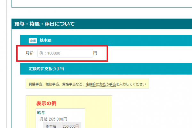Screen dimensions: 192x128
Task: Click the 月給 265,000円 example text
Action: pos(53,119)
